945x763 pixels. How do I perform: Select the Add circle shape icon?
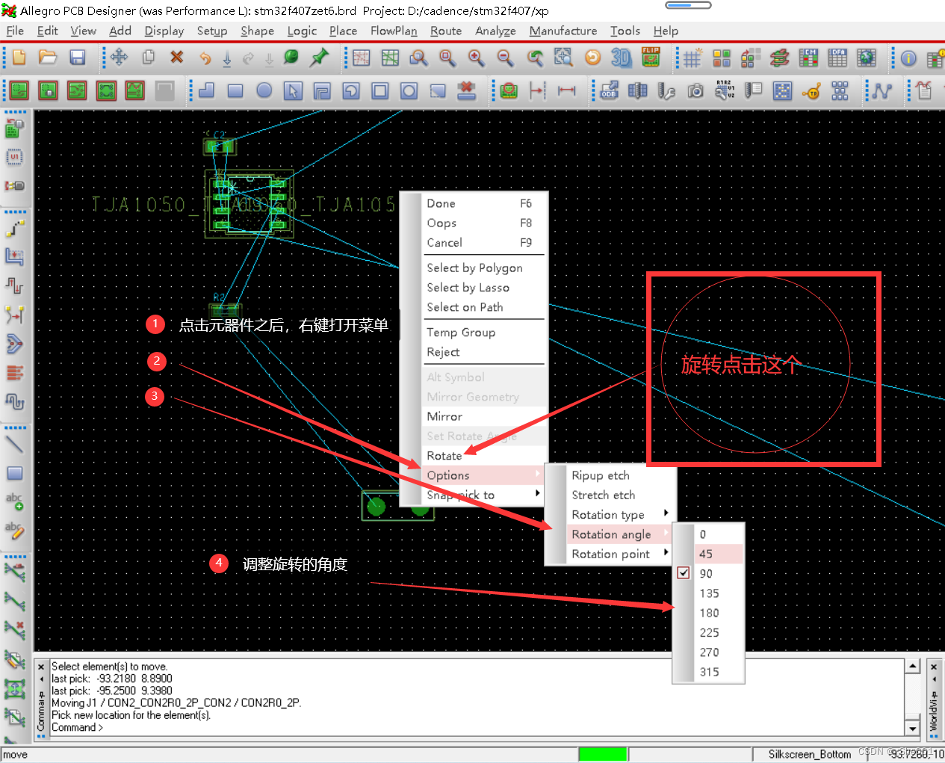point(264,91)
